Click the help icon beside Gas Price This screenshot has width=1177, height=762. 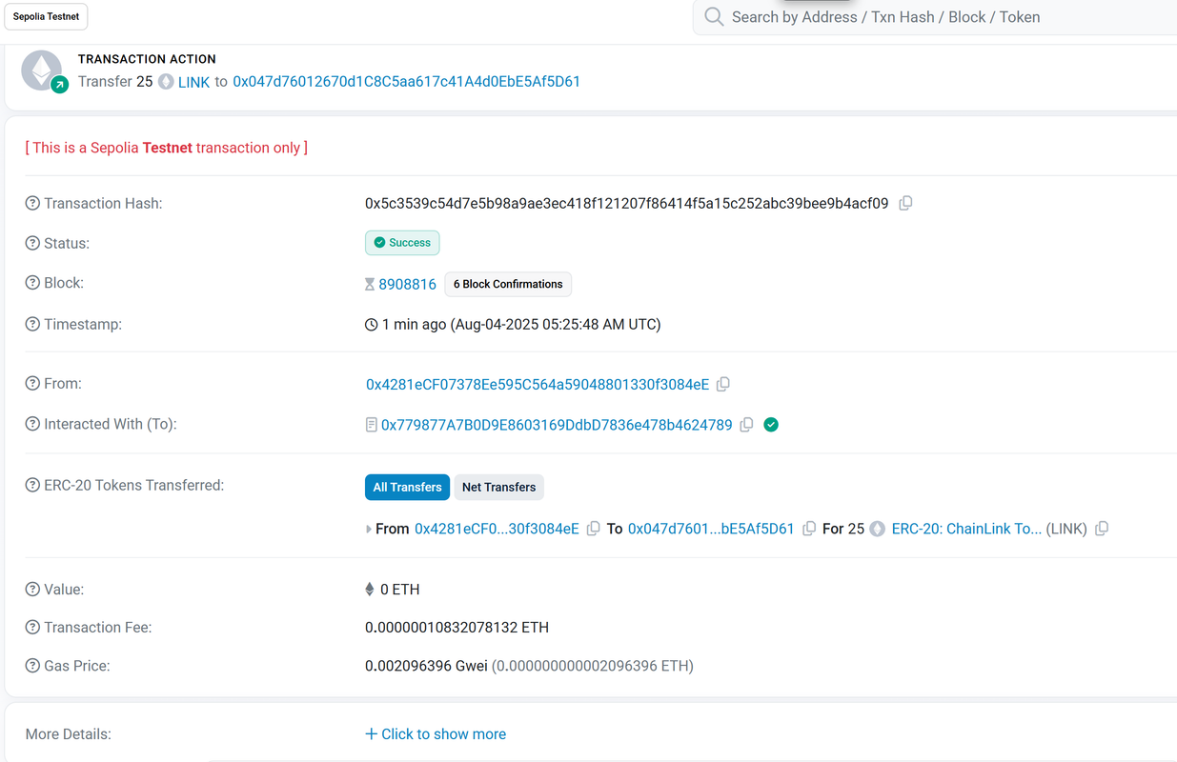click(x=32, y=667)
